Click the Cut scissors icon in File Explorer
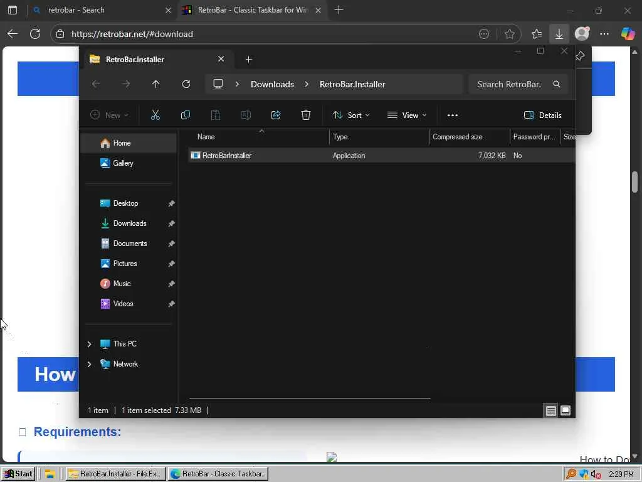642x482 pixels. [155, 115]
